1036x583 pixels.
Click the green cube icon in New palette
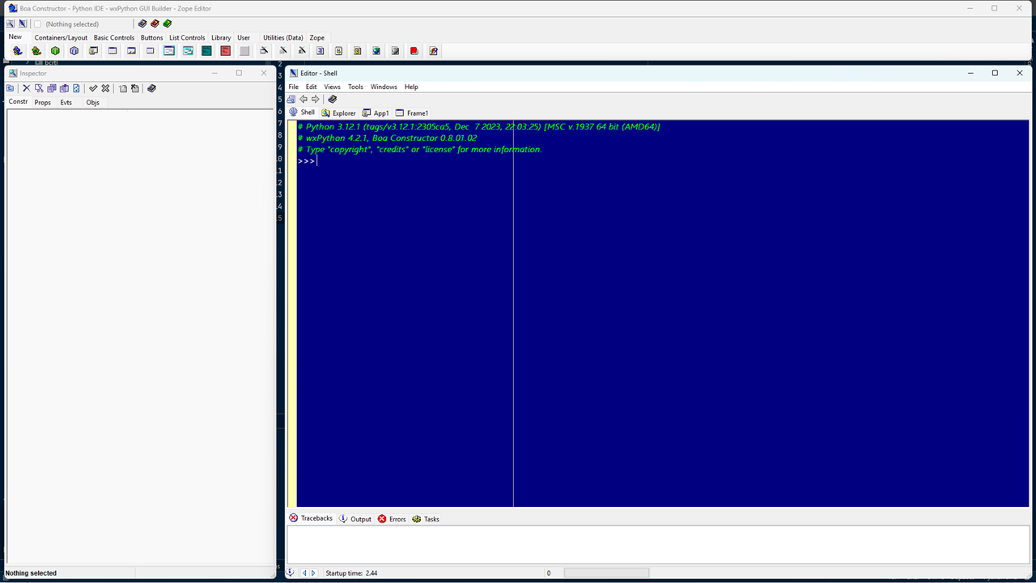click(x=55, y=51)
